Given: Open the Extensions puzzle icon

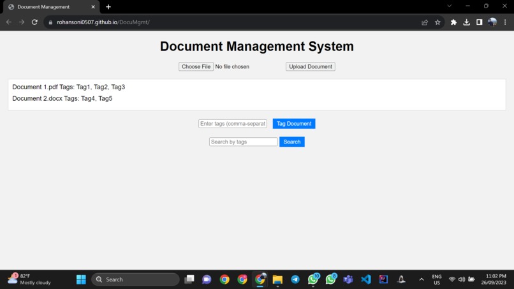Looking at the screenshot, I should [453, 22].
